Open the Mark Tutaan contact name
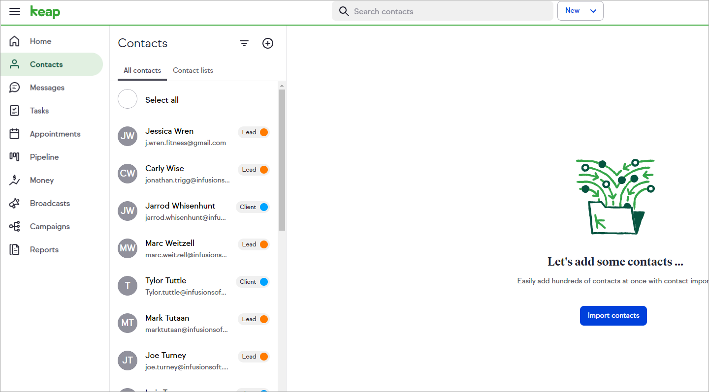This screenshot has height=392, width=709. pyautogui.click(x=167, y=318)
